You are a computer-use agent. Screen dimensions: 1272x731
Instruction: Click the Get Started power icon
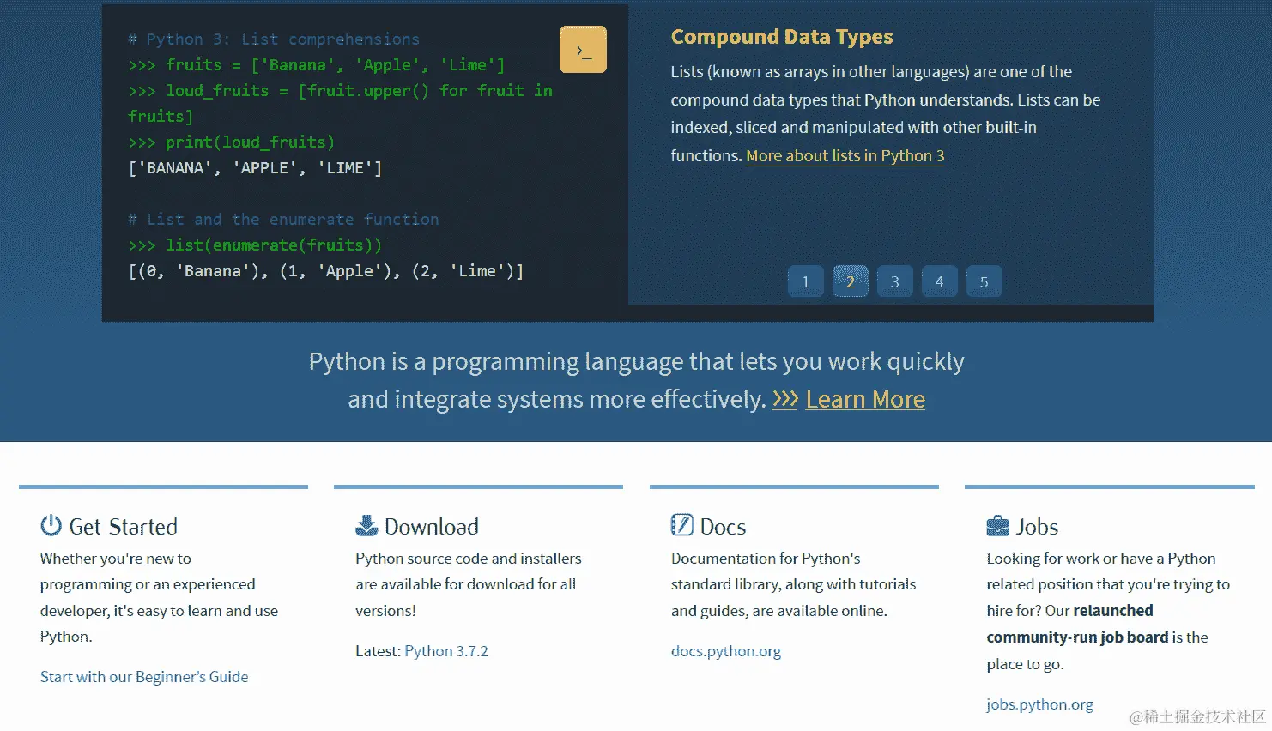coord(51,525)
